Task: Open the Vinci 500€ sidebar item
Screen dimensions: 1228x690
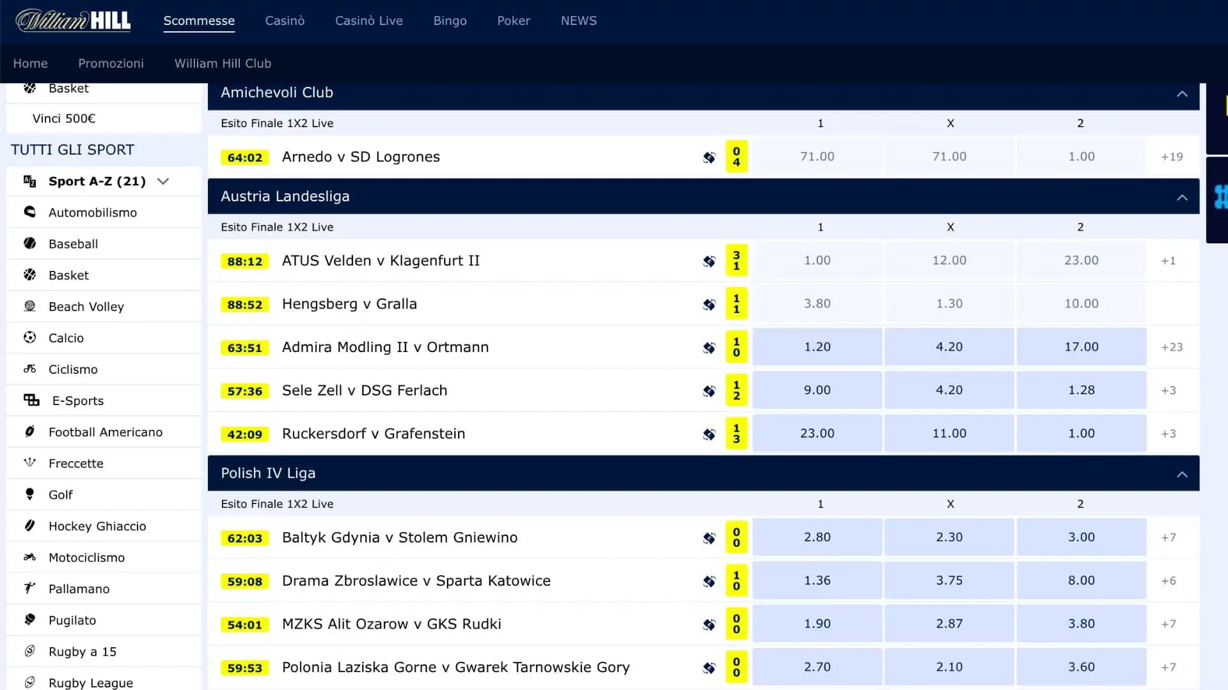Action: (x=64, y=118)
